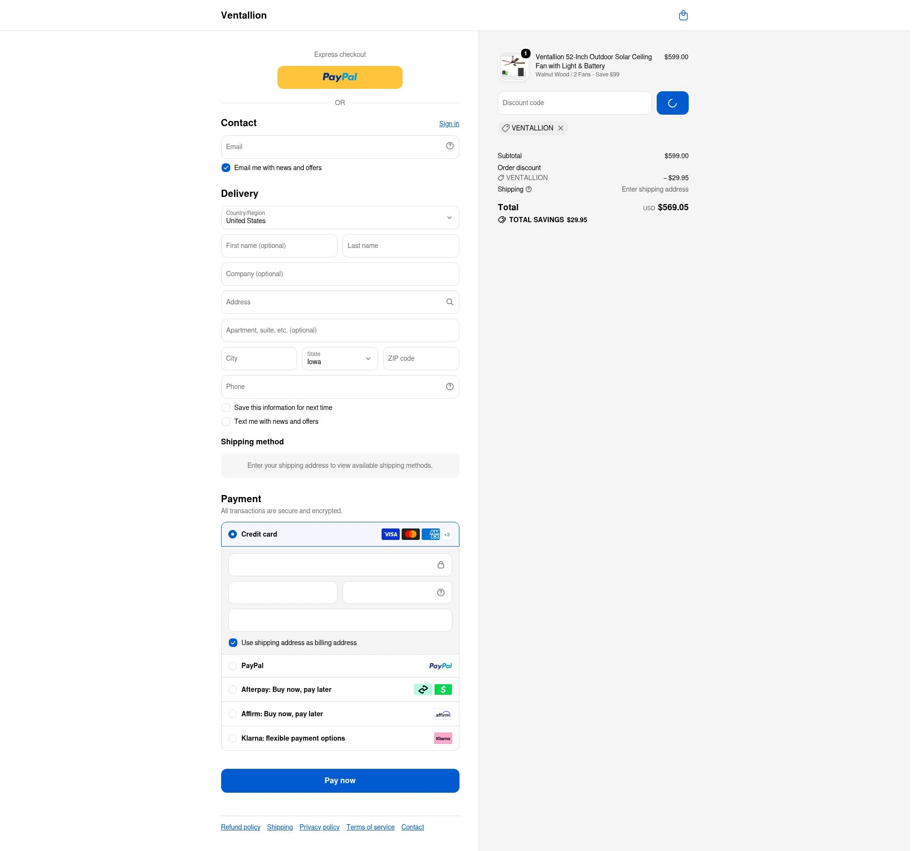Viewport: 917px width, 851px height.
Task: Open the State dropdown showing Iowa
Action: tap(340, 358)
